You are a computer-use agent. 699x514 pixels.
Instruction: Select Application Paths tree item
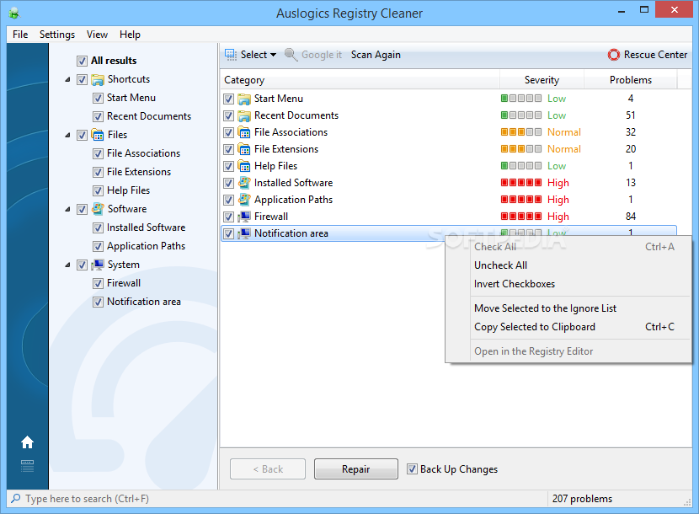click(146, 246)
